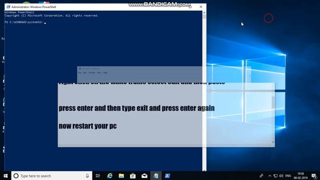Switch to the Notepad taskbar icon
The height and width of the screenshot is (180, 320).
tap(156, 175)
